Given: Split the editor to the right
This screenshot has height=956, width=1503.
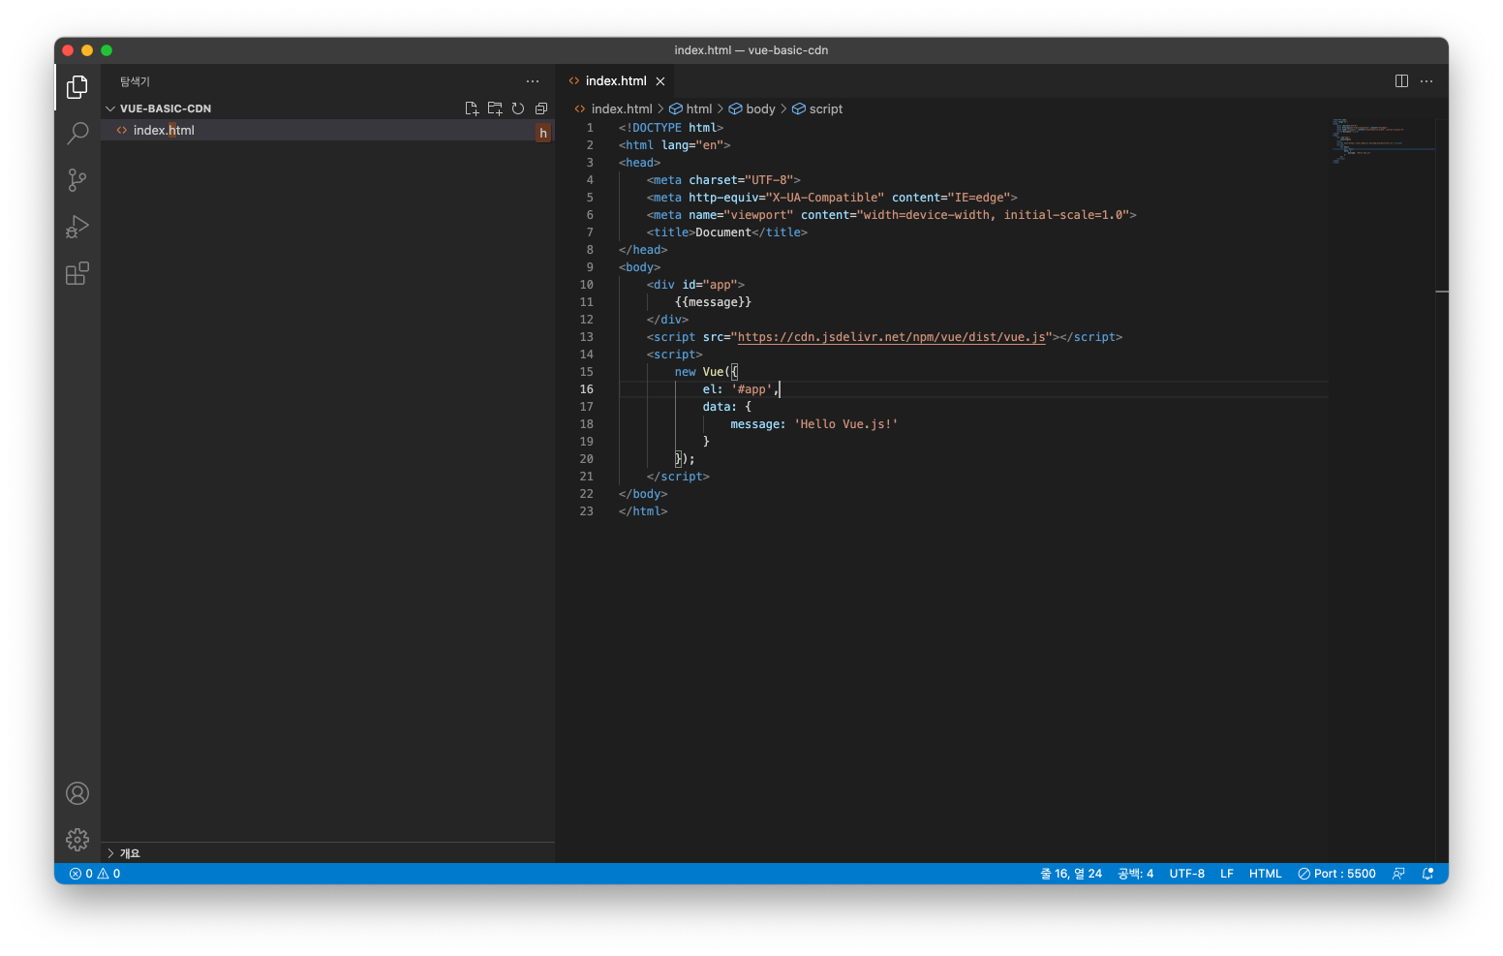Looking at the screenshot, I should point(1401,81).
